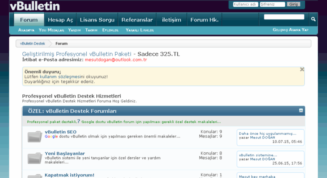This screenshot has width=327, height=178.
Task: Open last post 'Mesut bey merhaba'
Action: point(257,177)
